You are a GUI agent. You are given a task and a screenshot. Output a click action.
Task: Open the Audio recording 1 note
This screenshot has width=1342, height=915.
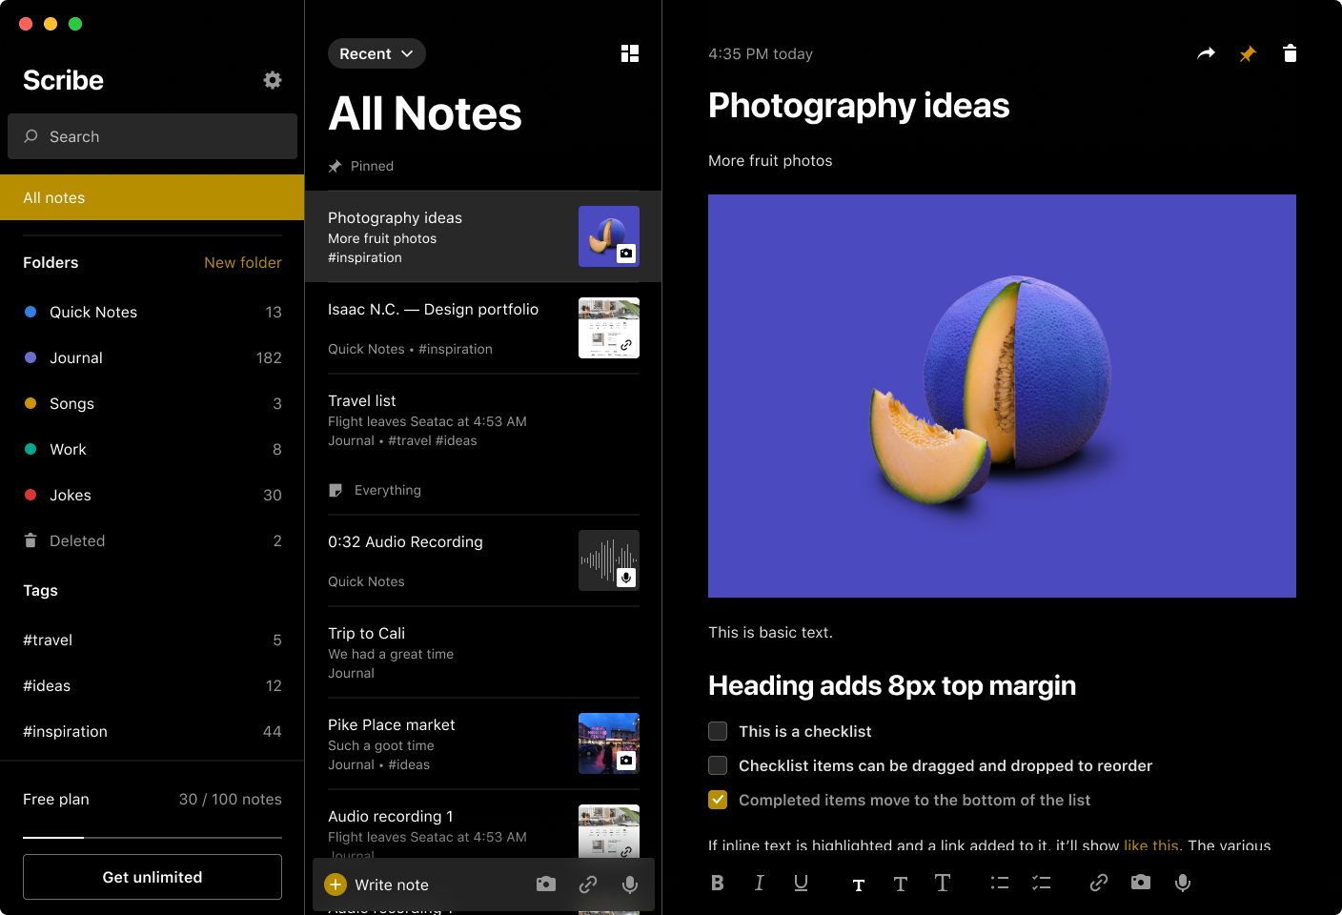point(483,825)
